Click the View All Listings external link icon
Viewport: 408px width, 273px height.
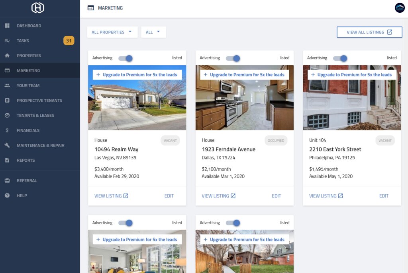click(x=390, y=32)
